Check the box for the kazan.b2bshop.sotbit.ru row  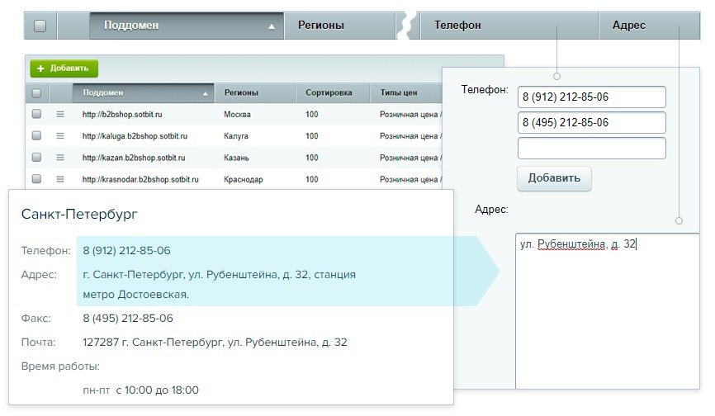pos(36,157)
